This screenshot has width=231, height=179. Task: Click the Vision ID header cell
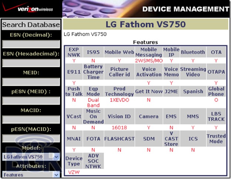pyautogui.click(x=119, y=116)
